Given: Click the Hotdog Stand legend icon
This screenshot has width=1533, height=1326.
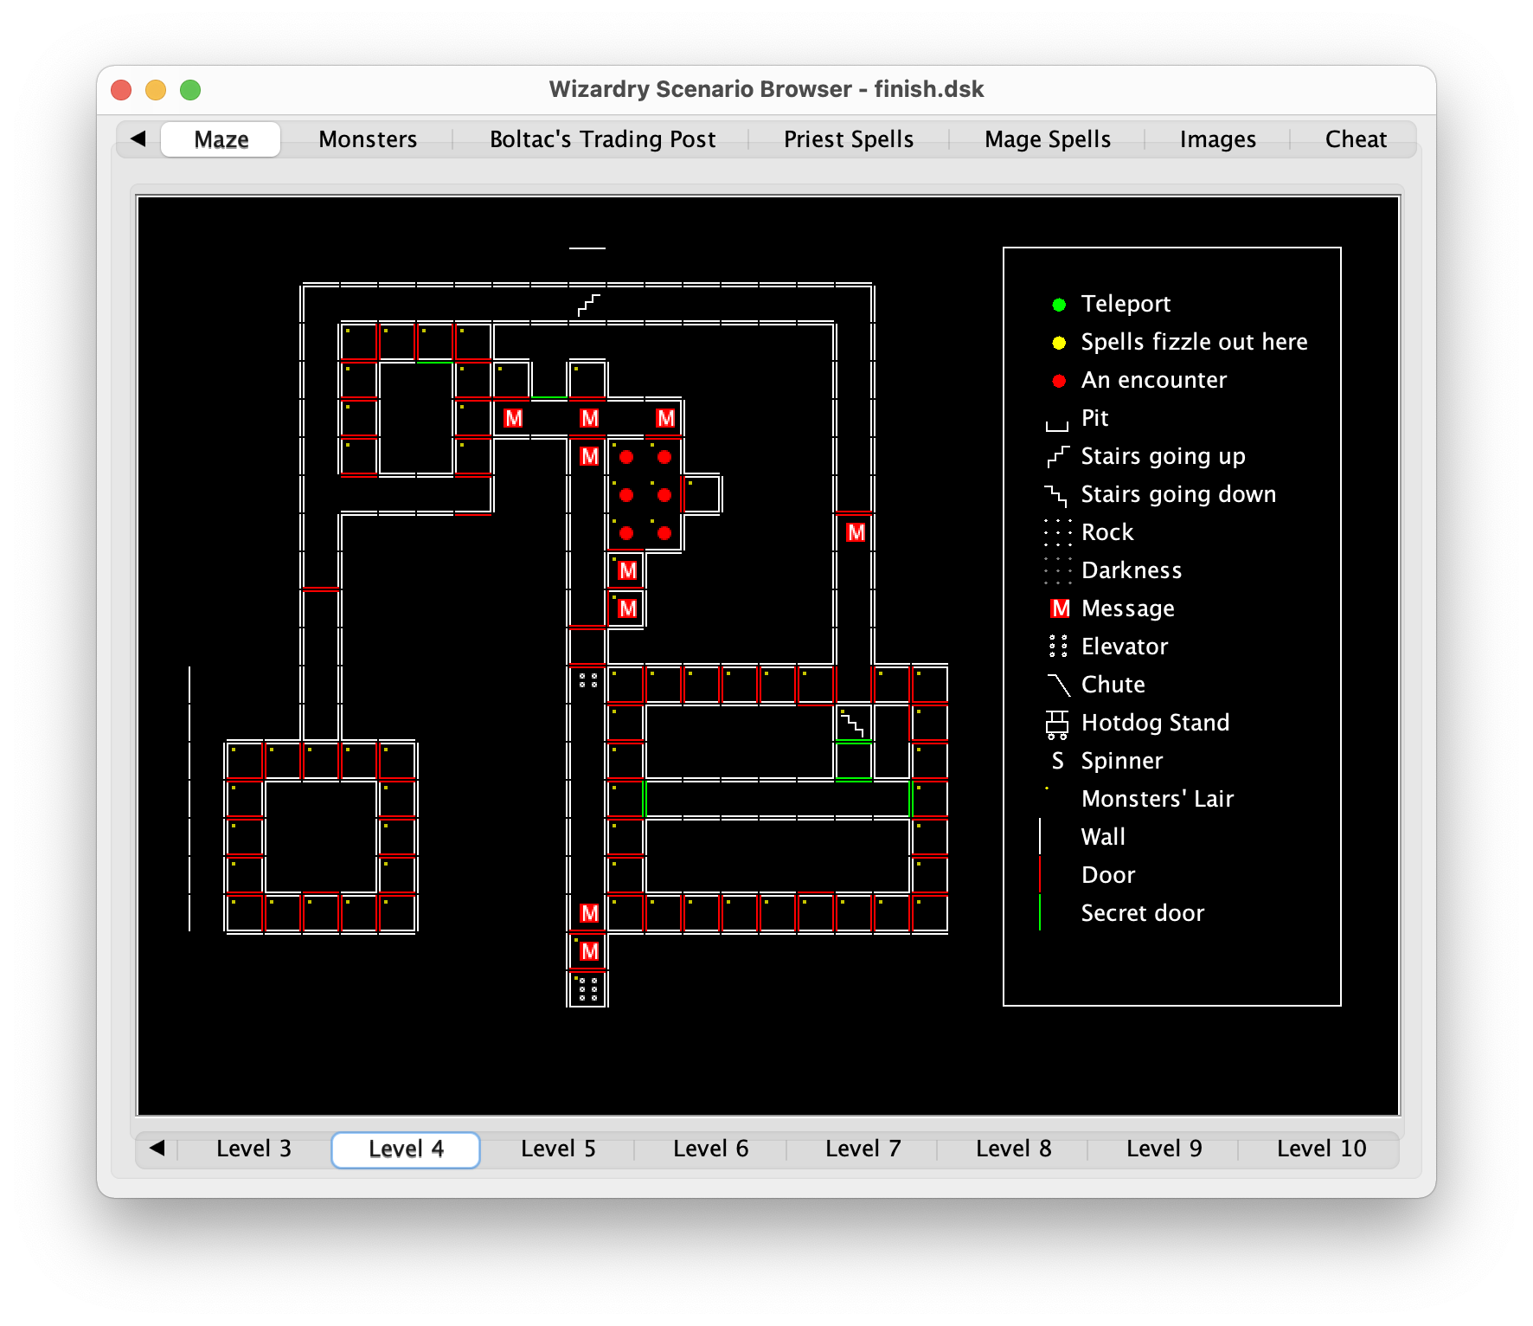Looking at the screenshot, I should (x=1057, y=724).
